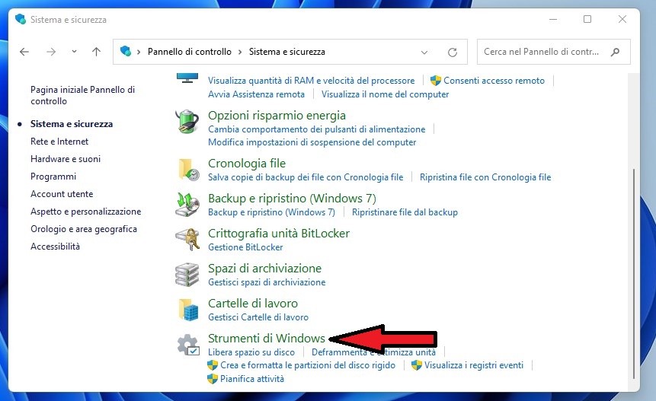Click Consenti accesso remoto link
Image resolution: width=656 pixels, height=401 pixels.
point(494,81)
